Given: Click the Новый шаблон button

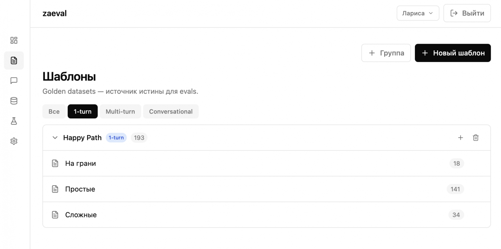Looking at the screenshot, I should click(x=453, y=53).
